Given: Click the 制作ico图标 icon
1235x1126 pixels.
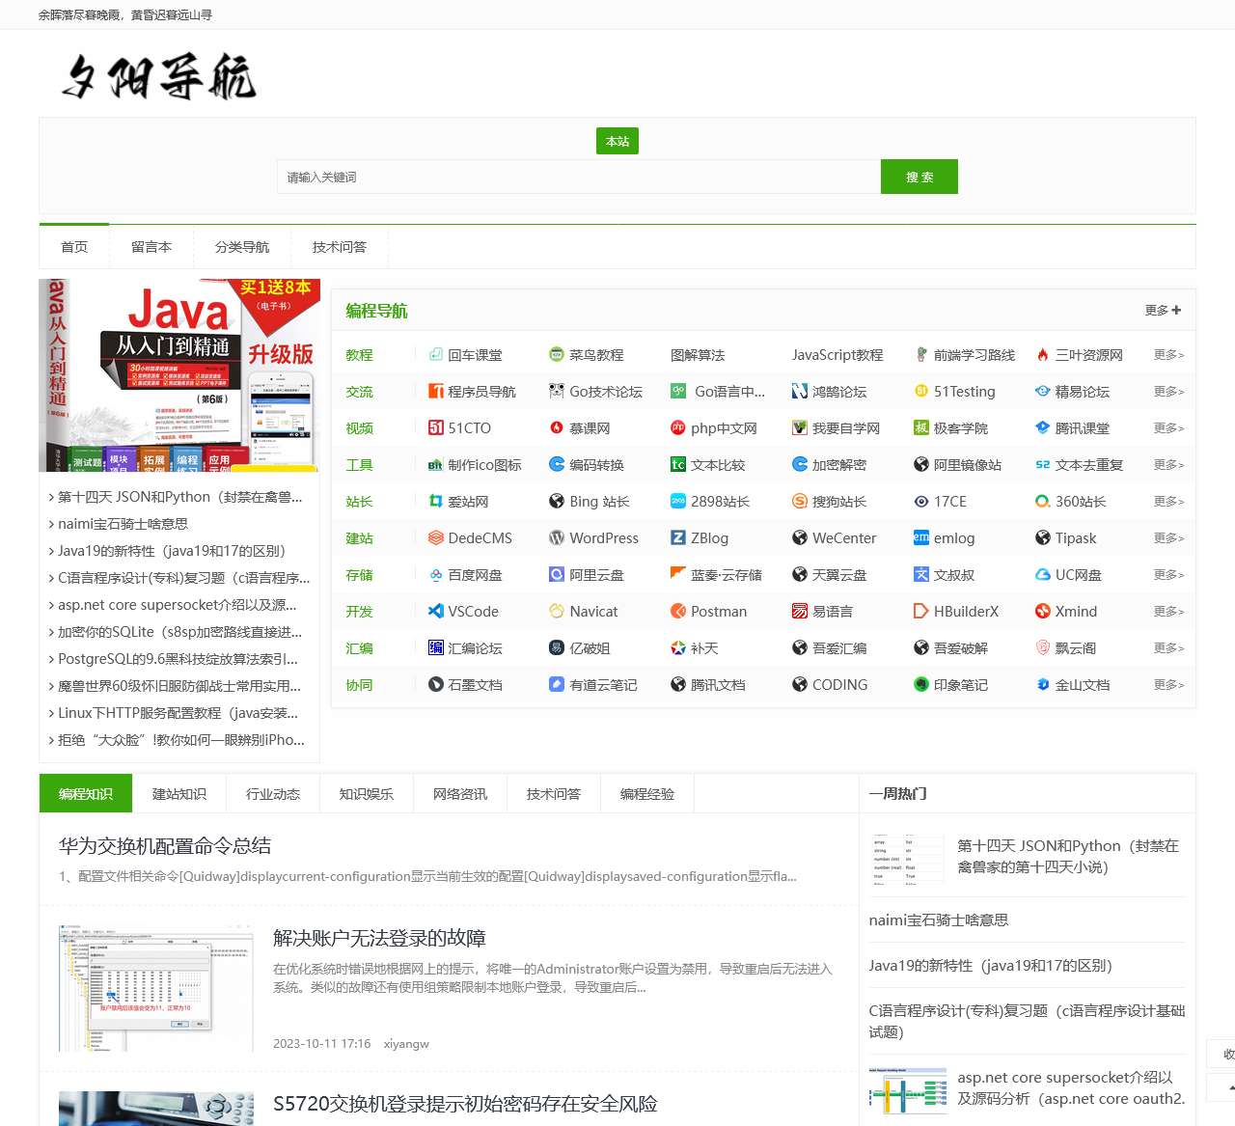Looking at the screenshot, I should [x=436, y=465].
